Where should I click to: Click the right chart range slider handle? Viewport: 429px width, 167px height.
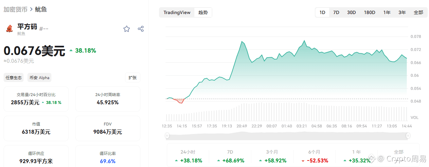click(408, 135)
